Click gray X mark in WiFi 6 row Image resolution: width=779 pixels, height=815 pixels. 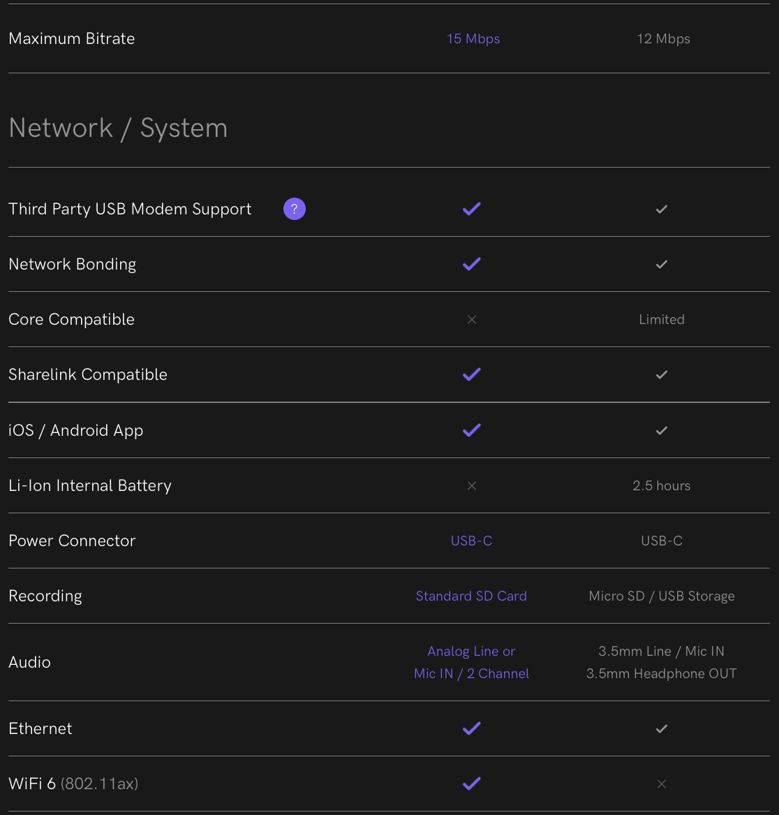tap(662, 784)
